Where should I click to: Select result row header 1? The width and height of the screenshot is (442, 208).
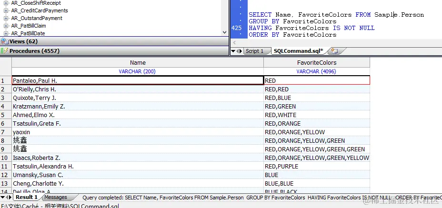[6, 81]
